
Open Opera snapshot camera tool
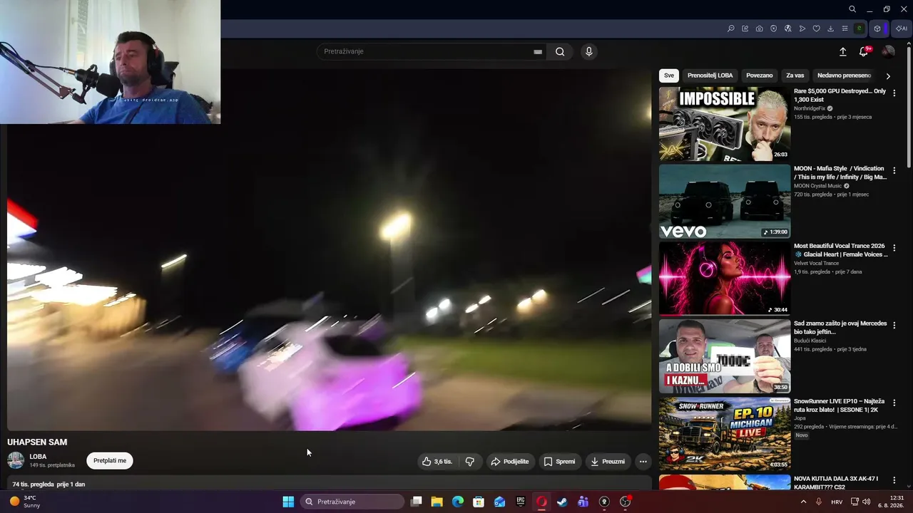[x=760, y=28]
